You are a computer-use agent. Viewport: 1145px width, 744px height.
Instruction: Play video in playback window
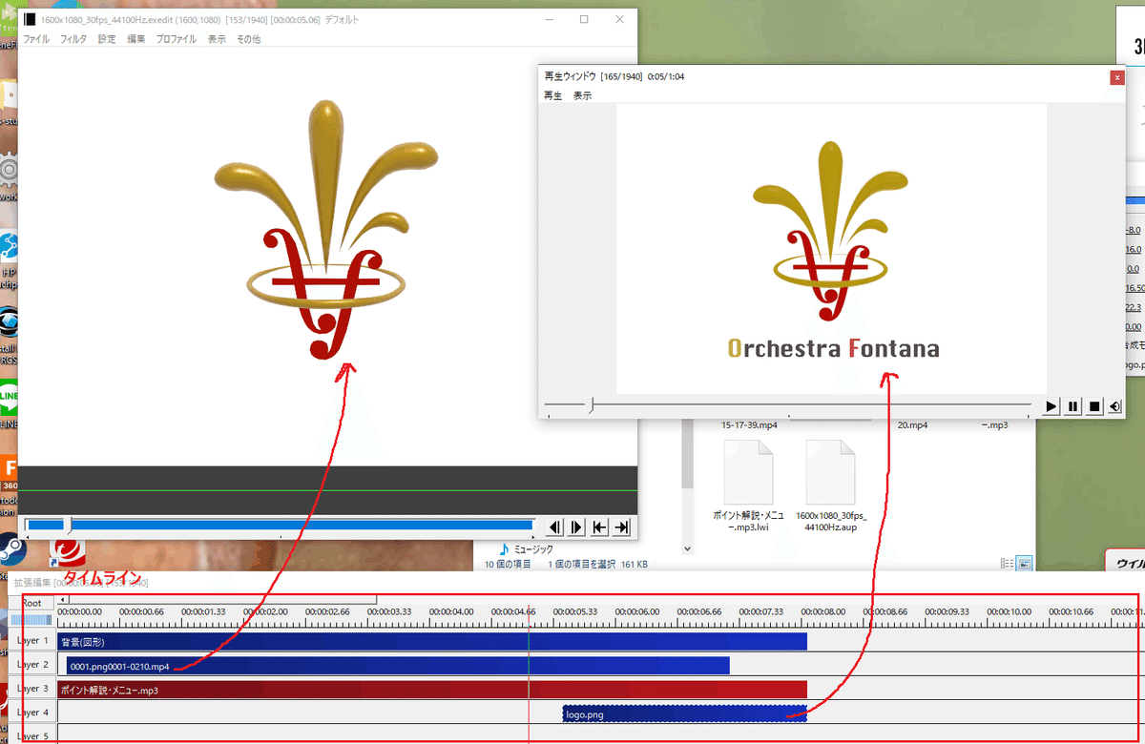click(1051, 406)
